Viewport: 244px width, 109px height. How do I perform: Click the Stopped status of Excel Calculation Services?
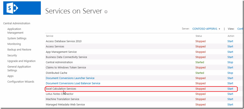(200, 89)
